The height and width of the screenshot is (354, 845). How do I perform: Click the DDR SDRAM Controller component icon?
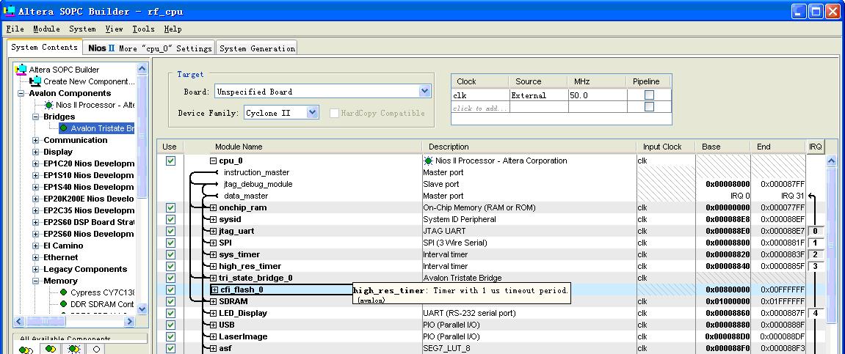tap(64, 304)
